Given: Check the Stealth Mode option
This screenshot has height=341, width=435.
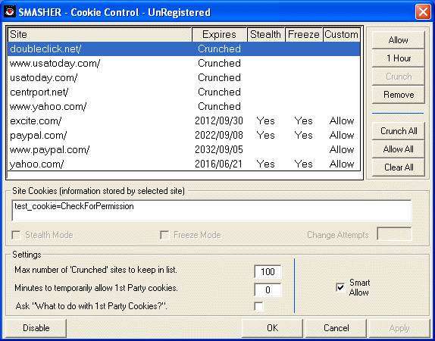Looking at the screenshot, I should (17, 235).
